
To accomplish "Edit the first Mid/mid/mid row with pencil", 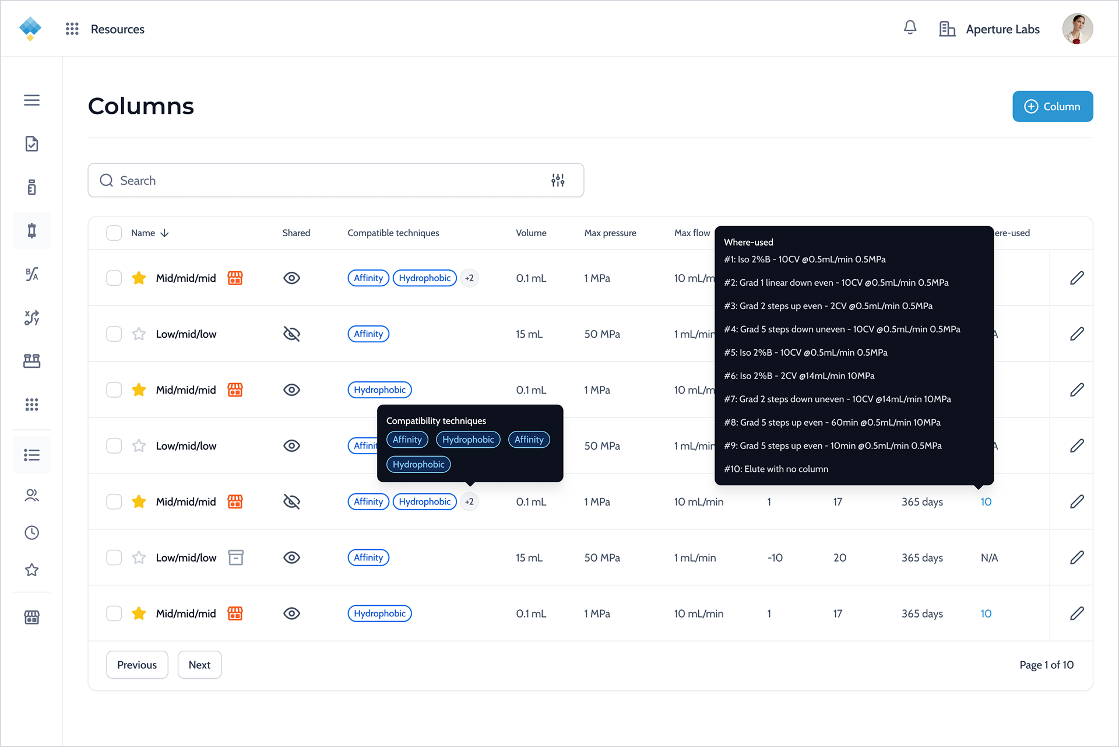I will click(x=1076, y=278).
